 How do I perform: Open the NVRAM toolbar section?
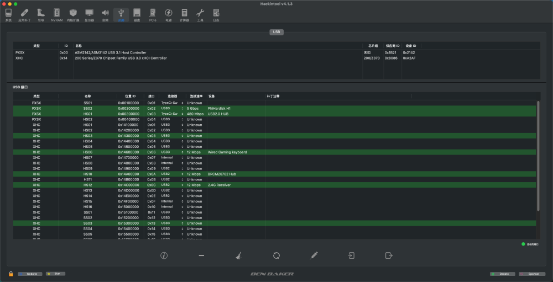tap(56, 15)
